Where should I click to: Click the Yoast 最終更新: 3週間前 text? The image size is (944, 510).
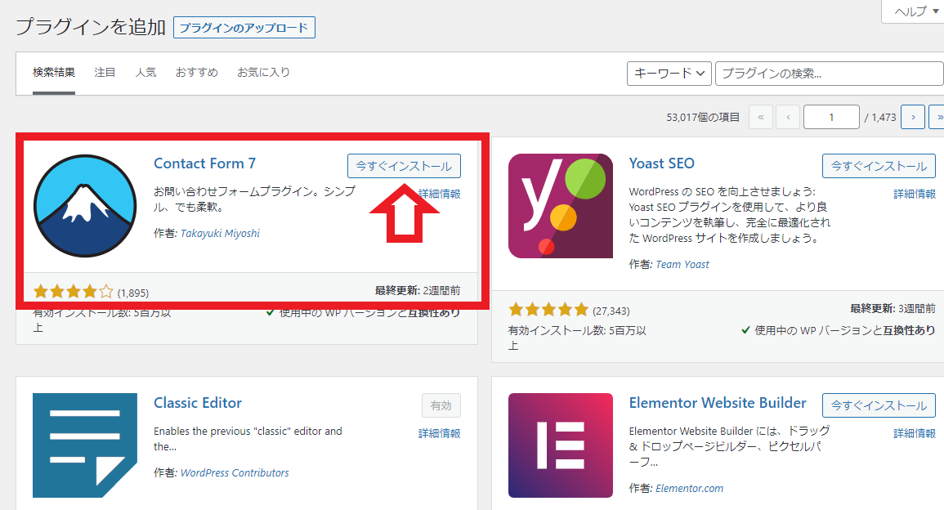point(893,309)
